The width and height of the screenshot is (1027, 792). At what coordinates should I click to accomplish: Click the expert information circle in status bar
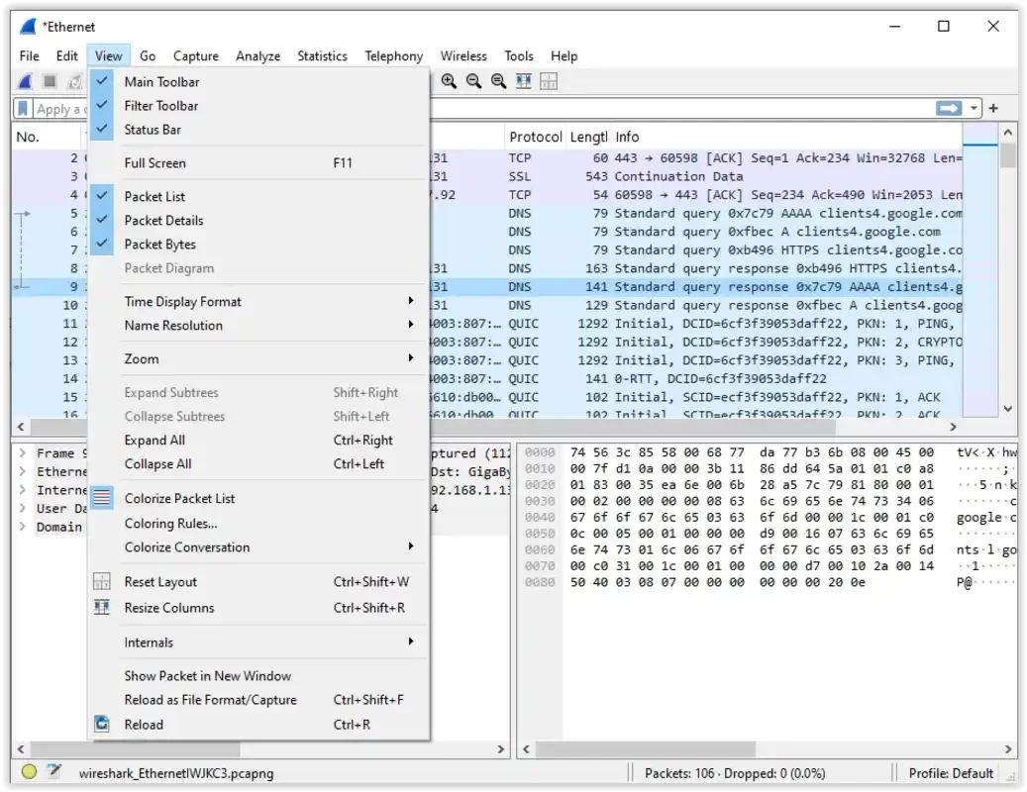click(29, 772)
